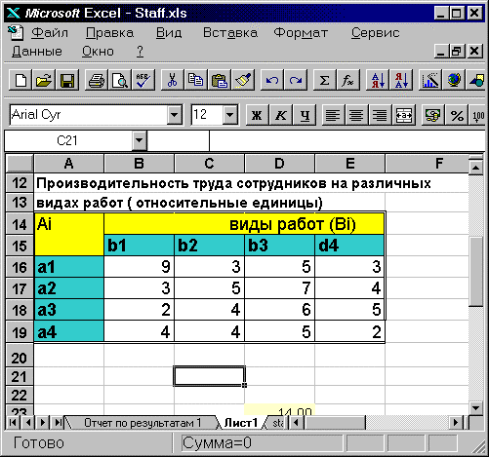Select row 16 header
The image size is (489, 457).
(x=20, y=267)
